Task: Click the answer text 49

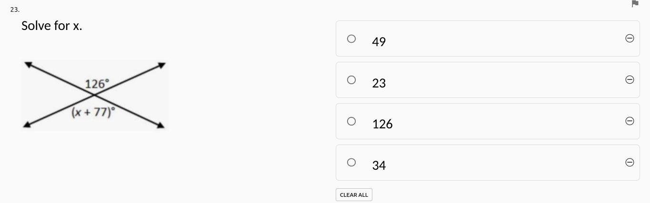Action: pyautogui.click(x=379, y=42)
